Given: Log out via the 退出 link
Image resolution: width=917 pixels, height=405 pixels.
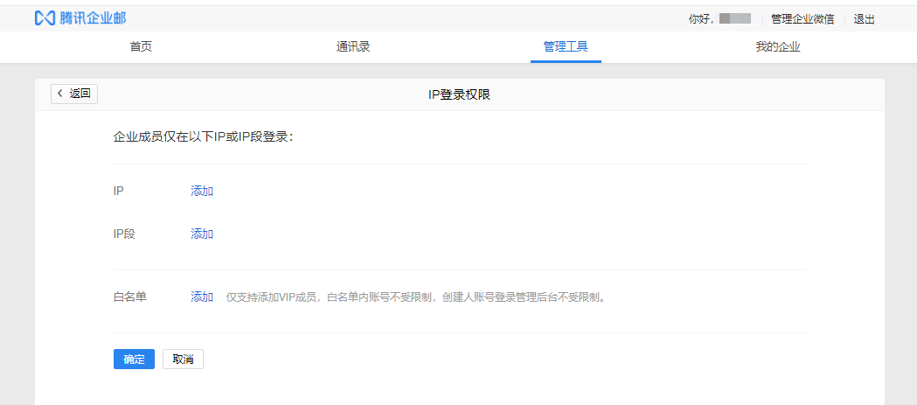Looking at the screenshot, I should (864, 19).
